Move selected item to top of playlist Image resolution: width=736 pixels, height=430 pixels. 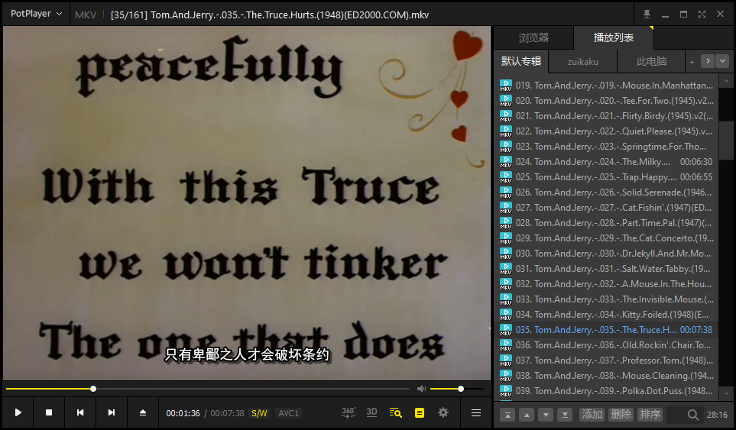507,415
